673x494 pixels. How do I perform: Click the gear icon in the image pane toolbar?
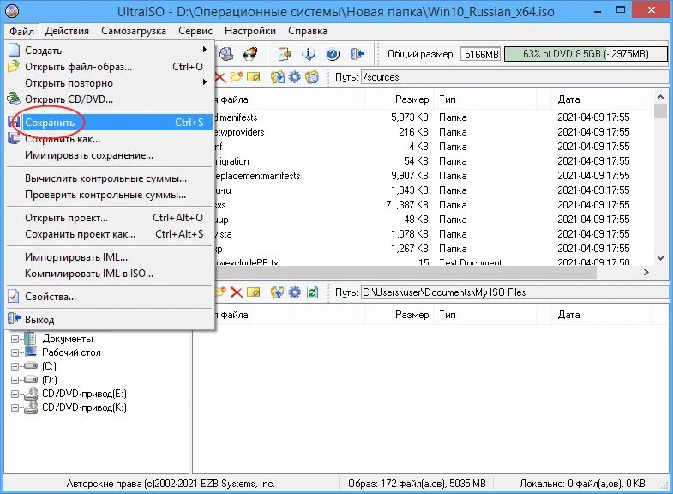(294, 77)
